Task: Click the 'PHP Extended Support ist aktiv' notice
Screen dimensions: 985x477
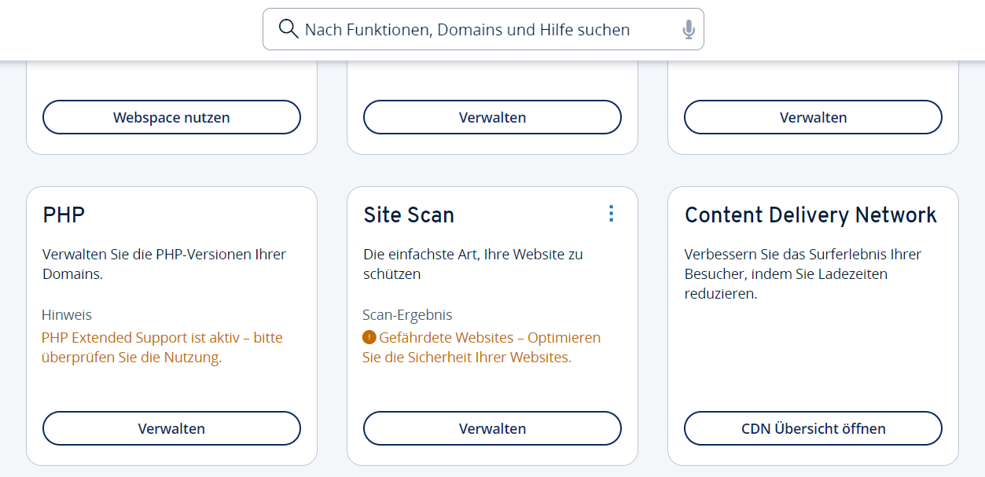Action: [x=162, y=347]
